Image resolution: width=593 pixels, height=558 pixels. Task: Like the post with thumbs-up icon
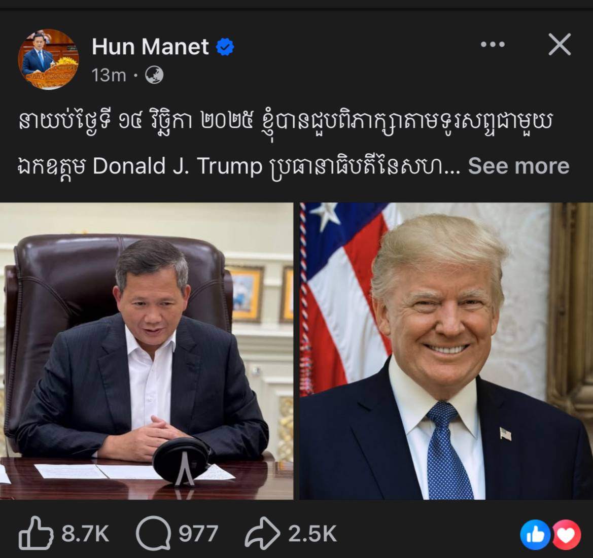[36, 533]
